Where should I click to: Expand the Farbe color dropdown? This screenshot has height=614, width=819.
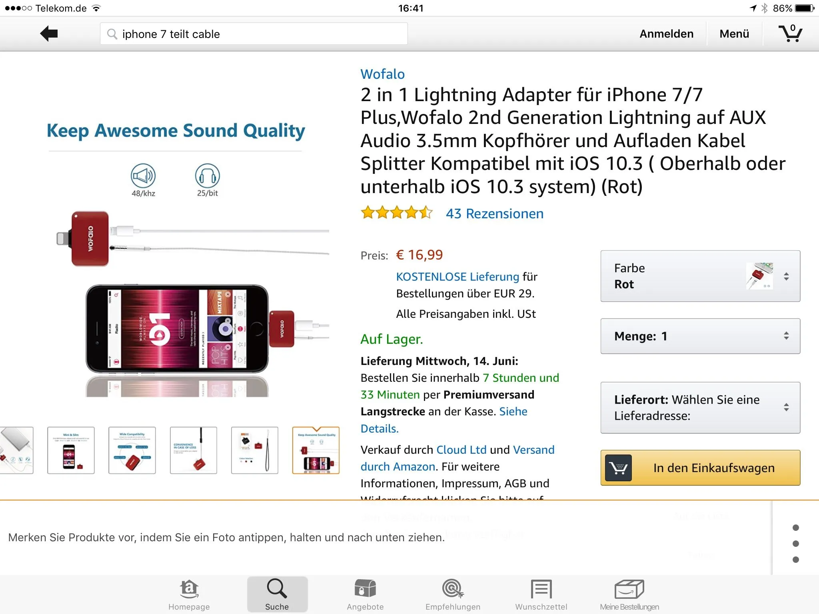click(700, 276)
